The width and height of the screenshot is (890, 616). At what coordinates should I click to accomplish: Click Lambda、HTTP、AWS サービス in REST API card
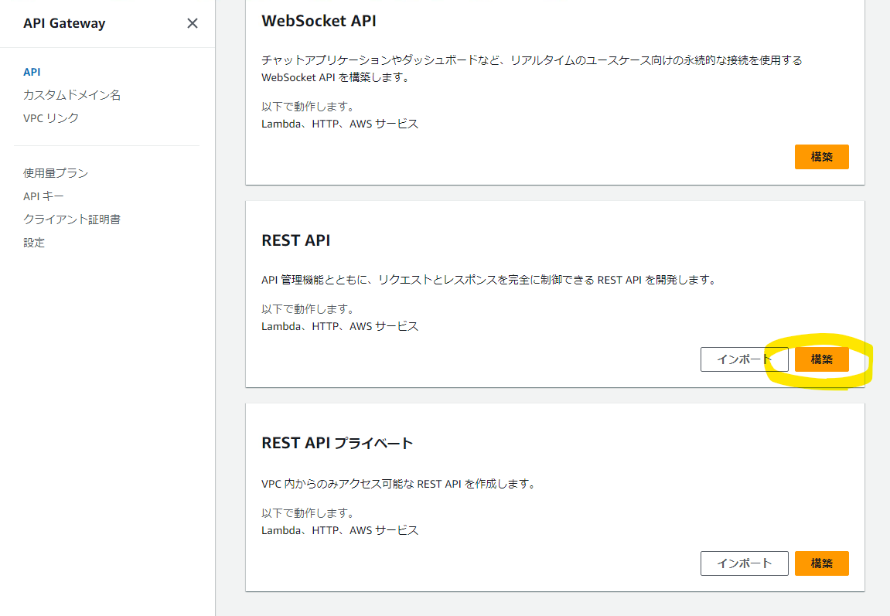tap(340, 326)
